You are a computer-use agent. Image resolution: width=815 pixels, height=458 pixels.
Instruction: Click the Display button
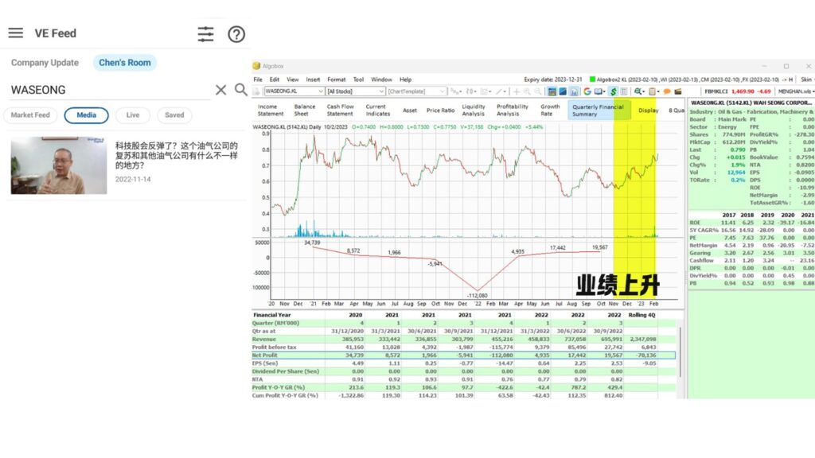pos(648,110)
